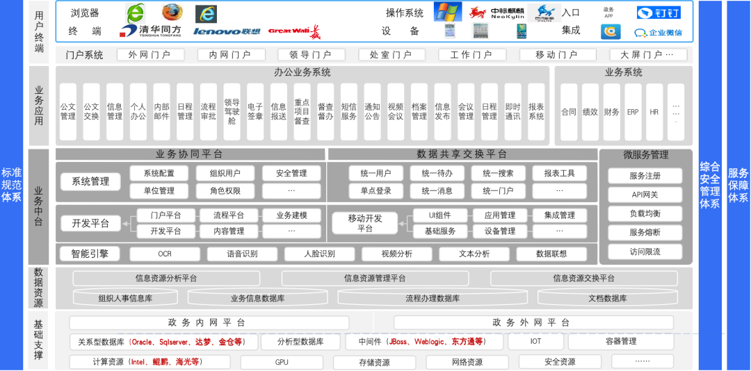Click the 视频会议 module
Screen dimensions: 751x371
coord(396,112)
